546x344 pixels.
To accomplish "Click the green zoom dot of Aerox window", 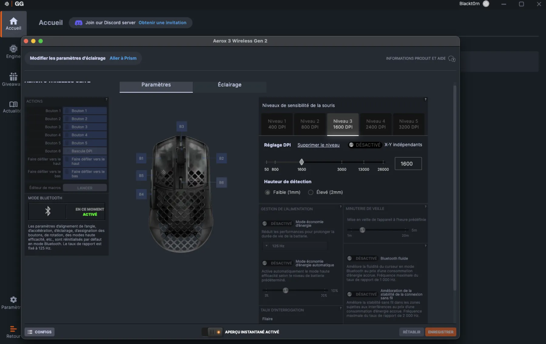I will [41, 41].
